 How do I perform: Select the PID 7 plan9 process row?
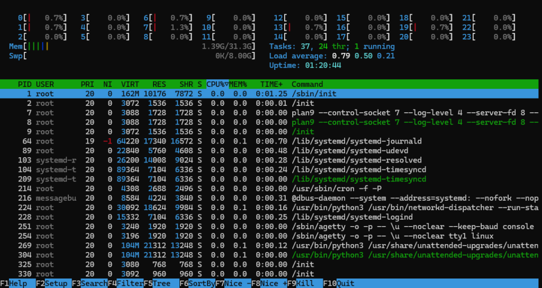269,113
